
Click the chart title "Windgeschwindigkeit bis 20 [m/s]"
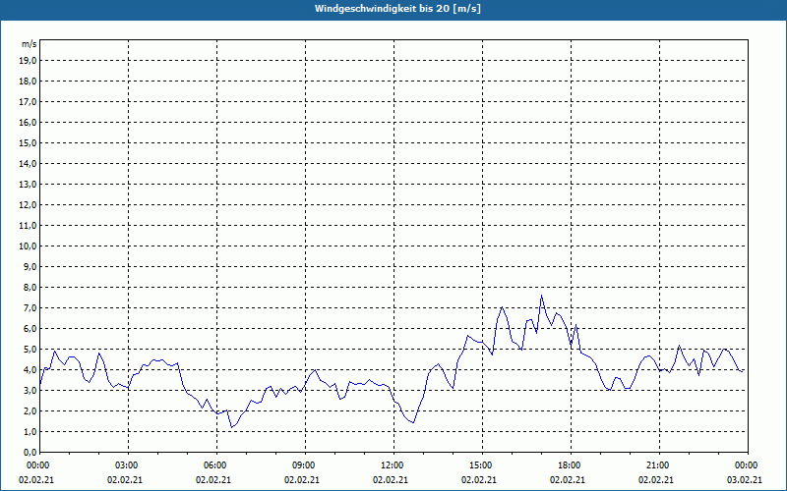[397, 9]
